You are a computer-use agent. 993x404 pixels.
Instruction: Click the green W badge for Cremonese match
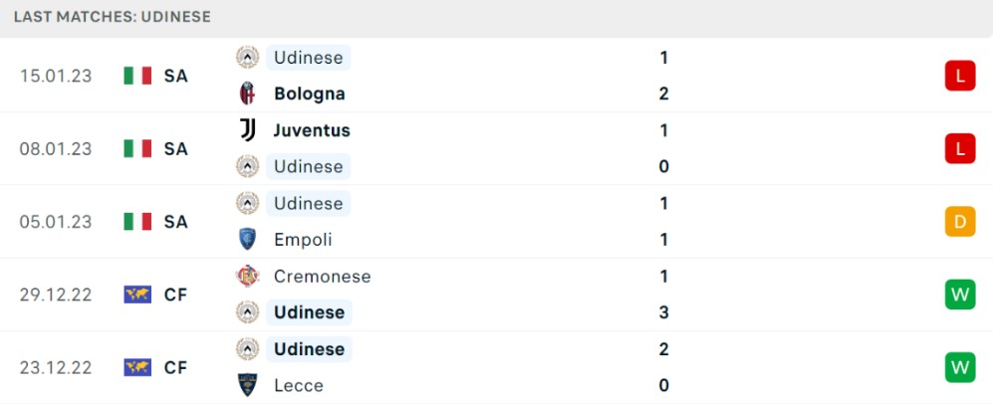(960, 295)
